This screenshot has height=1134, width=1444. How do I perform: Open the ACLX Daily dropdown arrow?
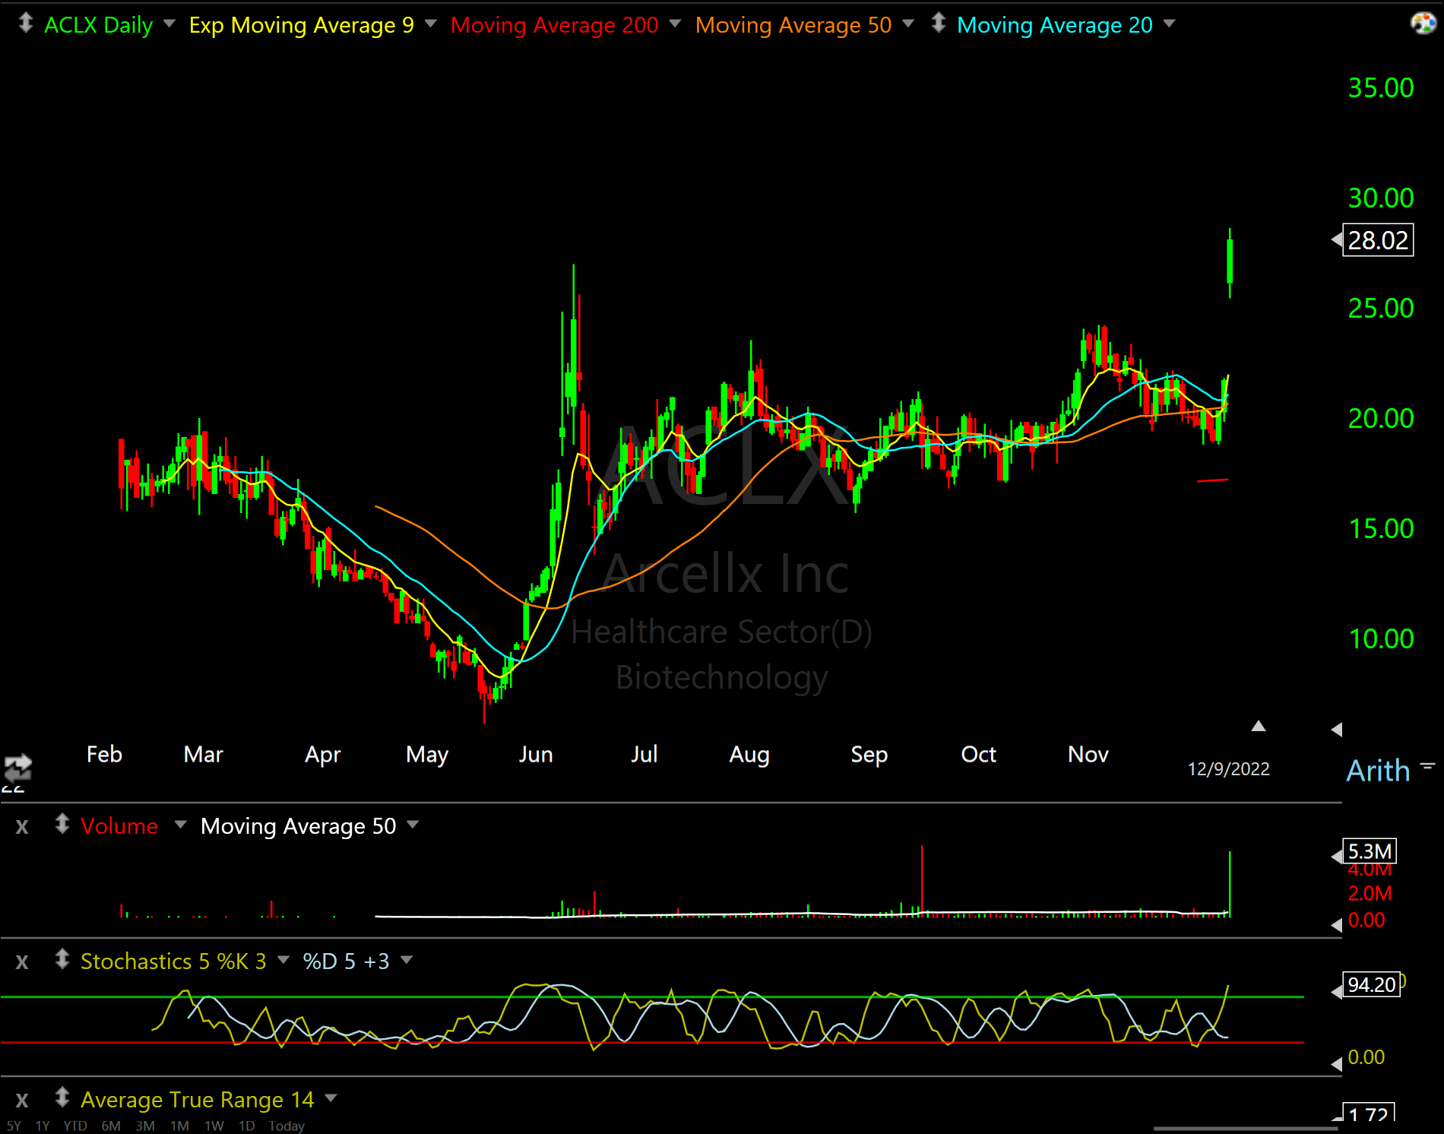pyautogui.click(x=169, y=24)
